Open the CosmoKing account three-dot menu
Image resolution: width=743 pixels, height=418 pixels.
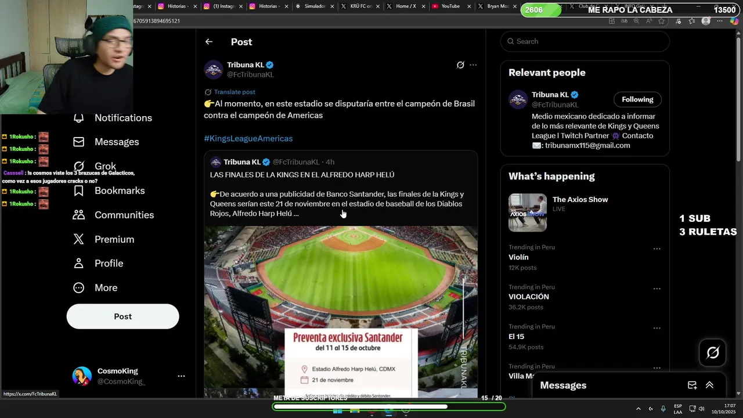coord(181,376)
